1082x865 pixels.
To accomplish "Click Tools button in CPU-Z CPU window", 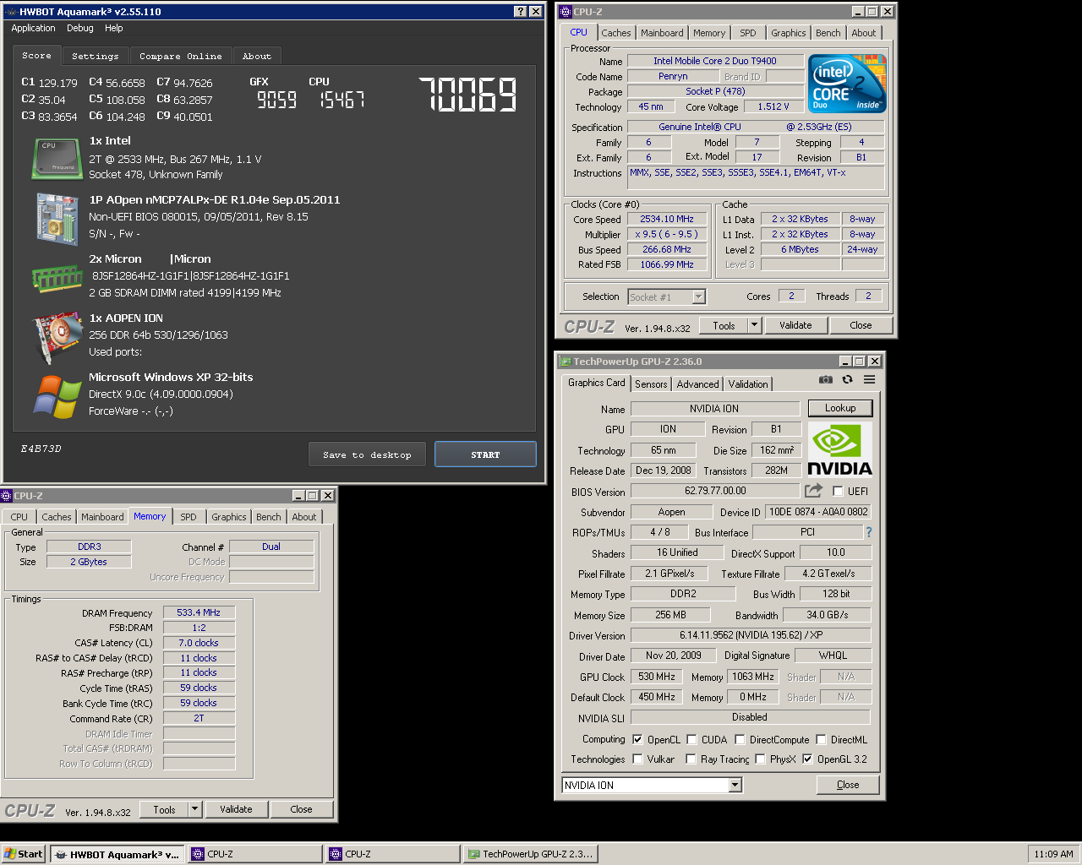I will pyautogui.click(x=724, y=325).
